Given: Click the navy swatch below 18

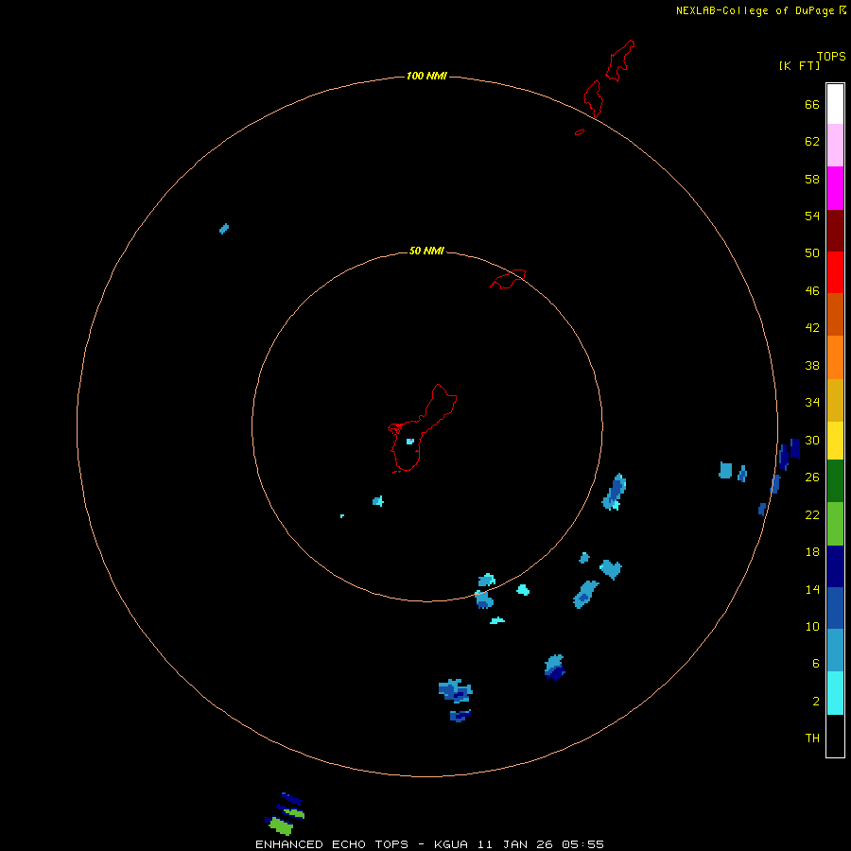Looking at the screenshot, I should point(835,566).
